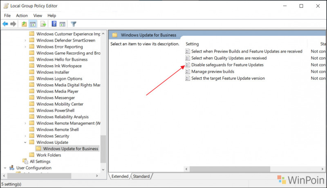The width and height of the screenshot is (327, 188).
Task: Click the tree pane vertical scrollbar thumb
Action: (x=103, y=149)
